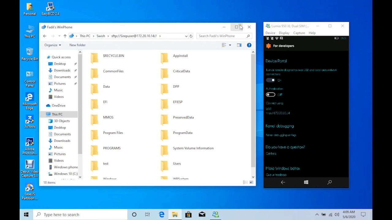Go up one folder level
Viewport: 392px width, 220px height.
click(x=65, y=36)
